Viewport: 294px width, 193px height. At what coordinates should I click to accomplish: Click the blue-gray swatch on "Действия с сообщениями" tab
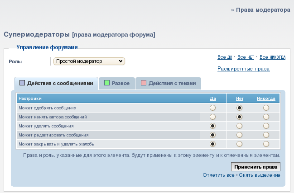(x=22, y=83)
